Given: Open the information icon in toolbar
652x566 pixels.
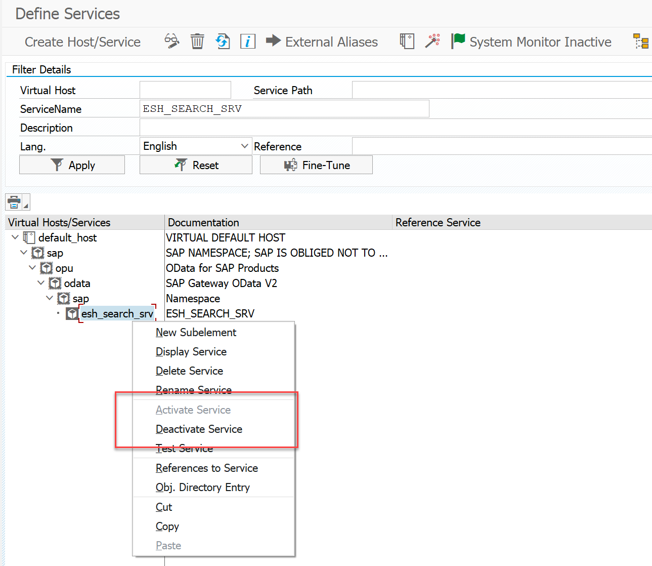Looking at the screenshot, I should (x=248, y=41).
